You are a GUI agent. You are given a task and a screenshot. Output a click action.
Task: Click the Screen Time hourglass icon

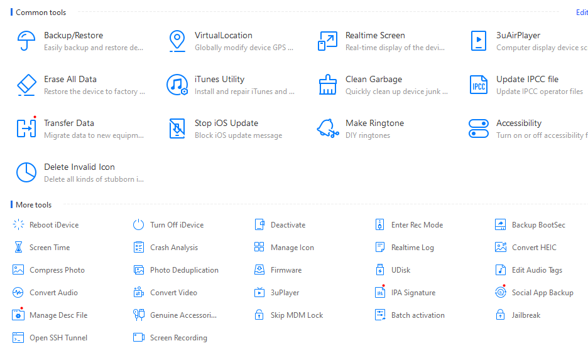pos(18,247)
